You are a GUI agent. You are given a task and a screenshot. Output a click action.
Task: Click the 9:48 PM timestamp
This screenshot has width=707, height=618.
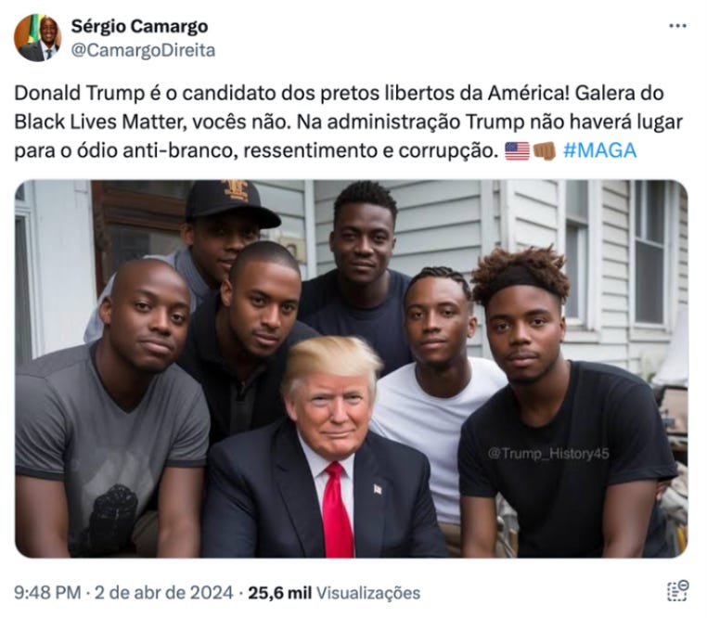pos(47,593)
